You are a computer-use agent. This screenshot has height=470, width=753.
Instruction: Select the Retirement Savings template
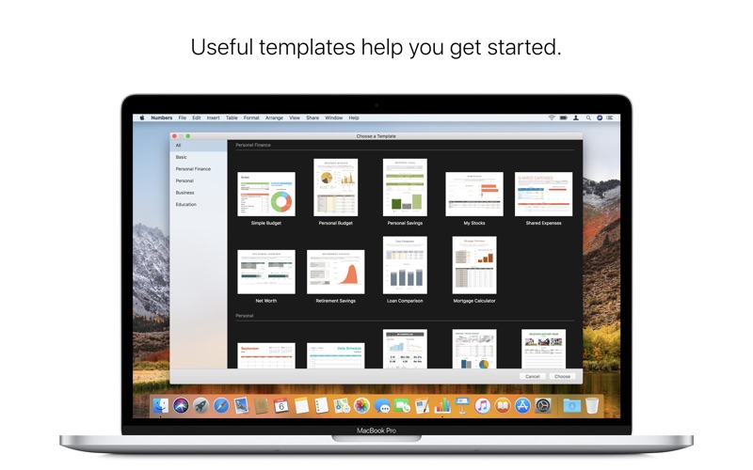(x=336, y=272)
